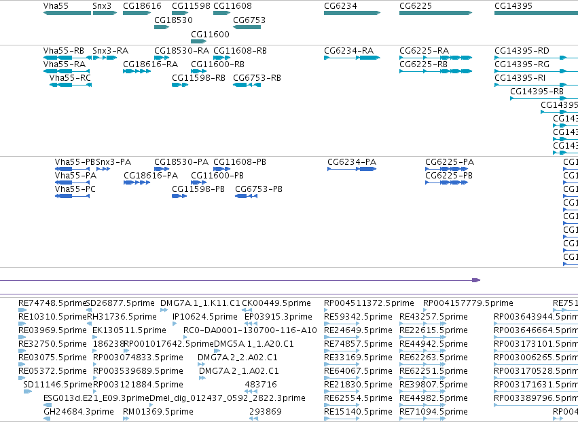This screenshot has width=578, height=422.
Task: Click the DMG7A.1_1.K11.C1 EST label
Action: [200, 303]
